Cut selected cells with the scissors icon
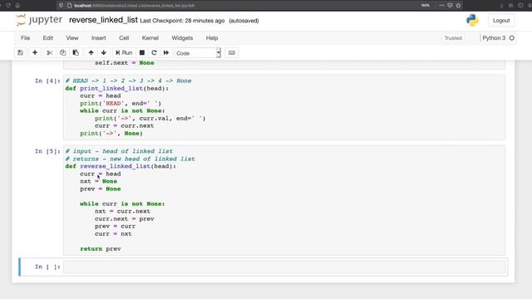 [50, 53]
